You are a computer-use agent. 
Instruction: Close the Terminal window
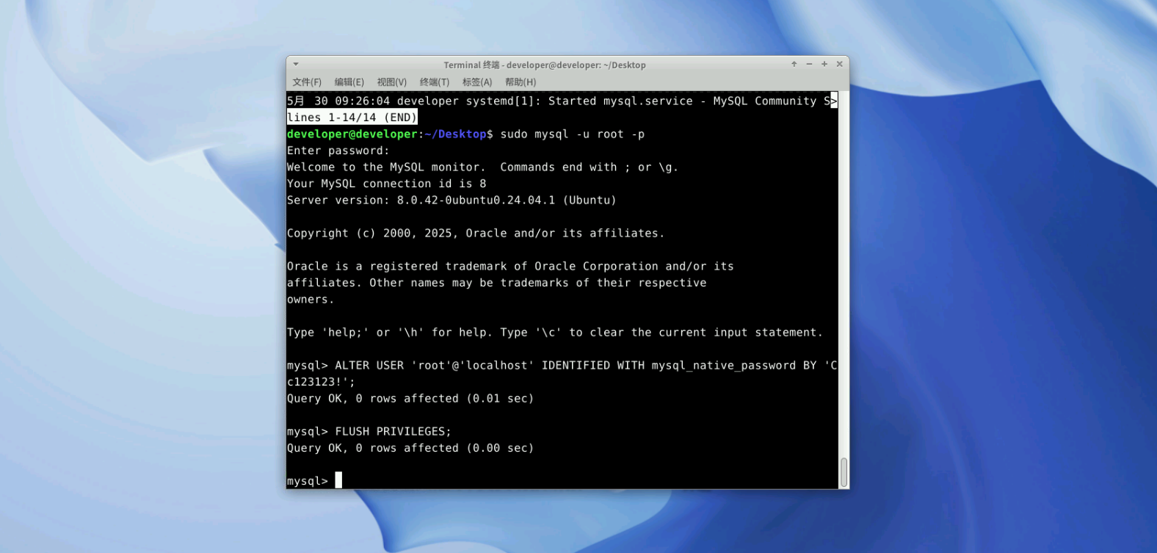pyautogui.click(x=840, y=65)
